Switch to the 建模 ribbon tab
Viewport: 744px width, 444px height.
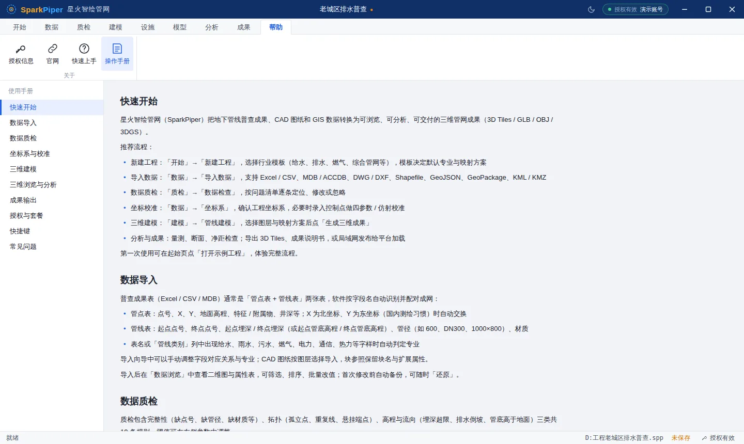coord(116,27)
